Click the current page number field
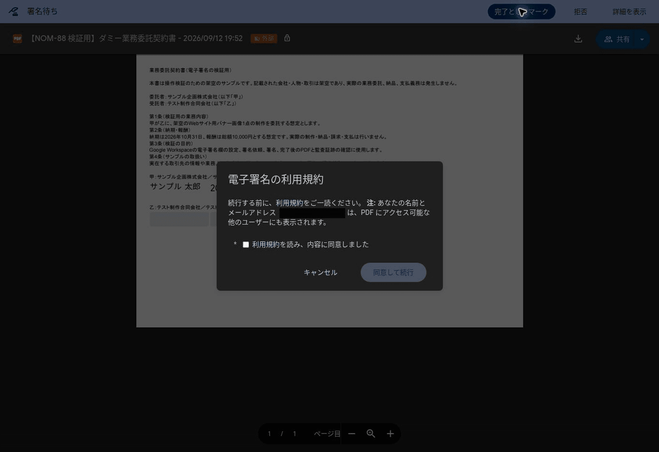659x452 pixels. coord(269,433)
